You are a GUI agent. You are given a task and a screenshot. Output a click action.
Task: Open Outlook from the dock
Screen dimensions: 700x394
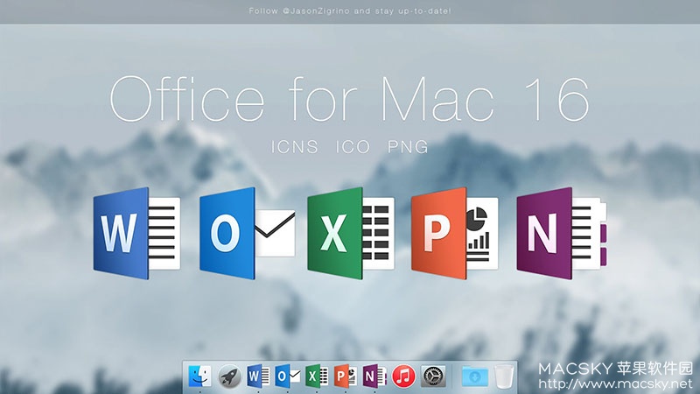[288, 376]
